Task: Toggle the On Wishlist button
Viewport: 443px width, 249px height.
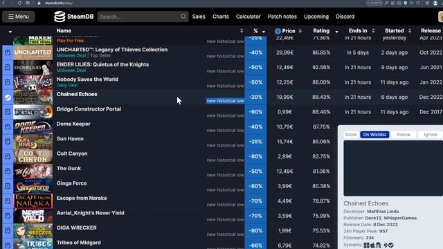Action: (x=374, y=135)
